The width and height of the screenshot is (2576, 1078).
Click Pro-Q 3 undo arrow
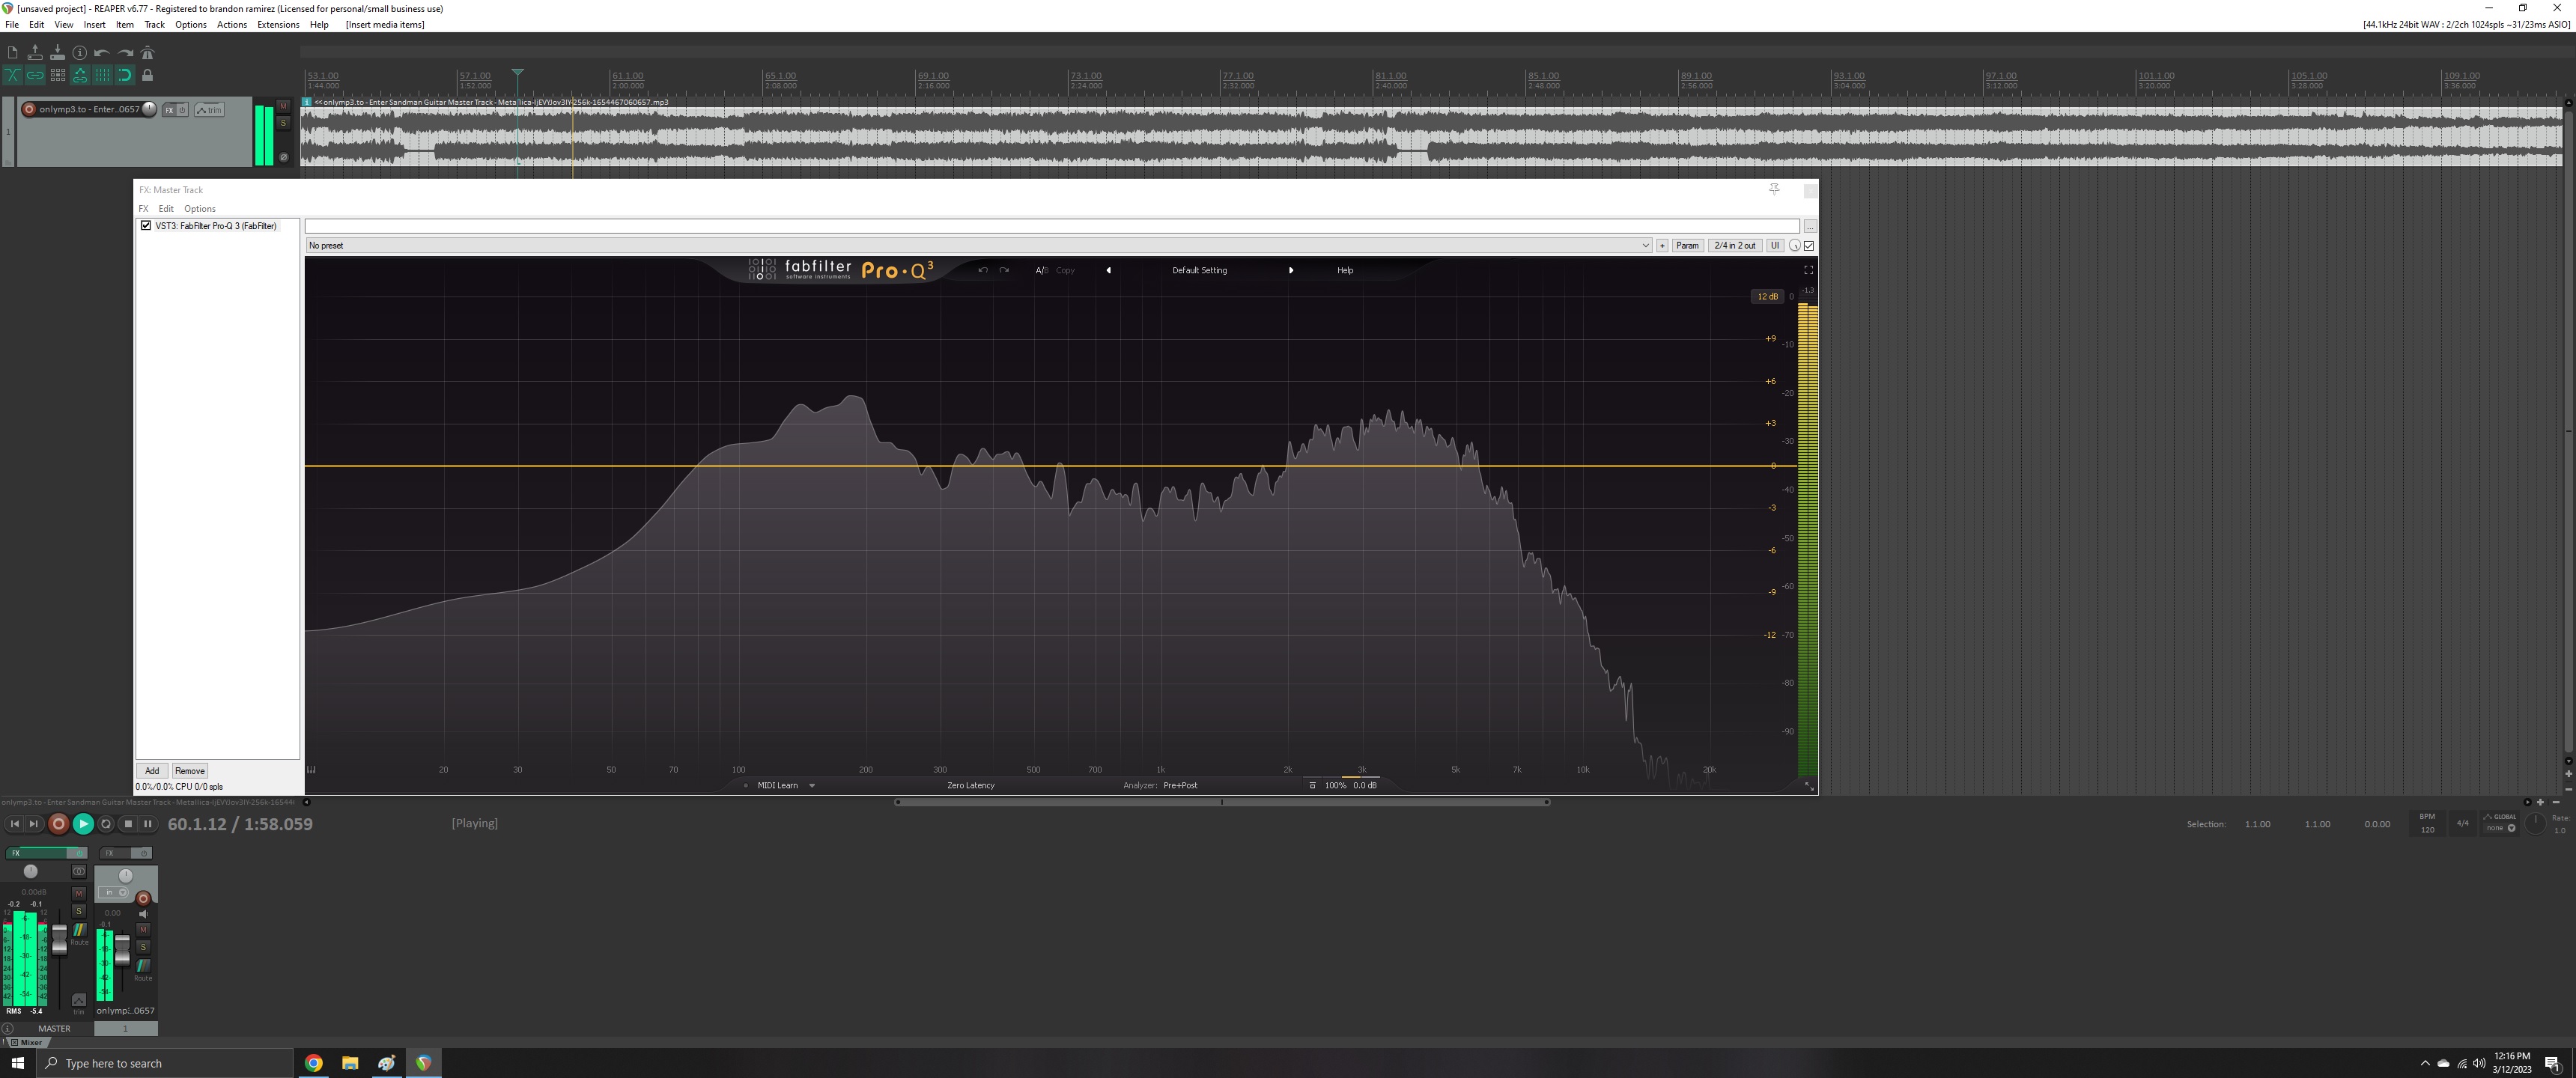tap(983, 270)
